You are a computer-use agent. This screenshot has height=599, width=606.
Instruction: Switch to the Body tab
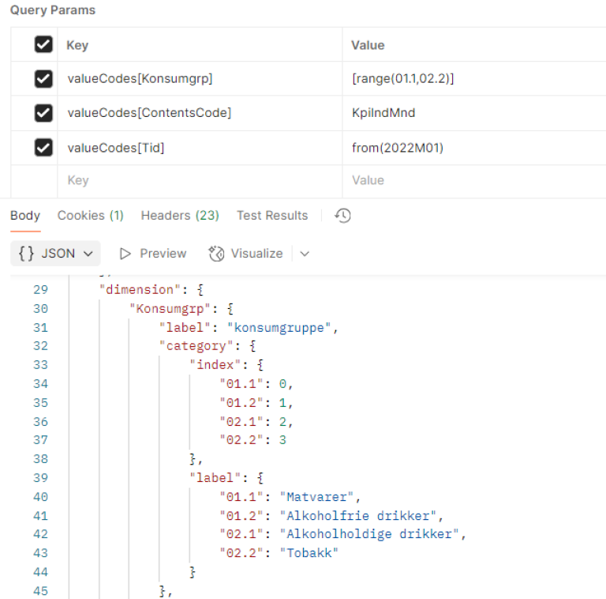pyautogui.click(x=25, y=216)
